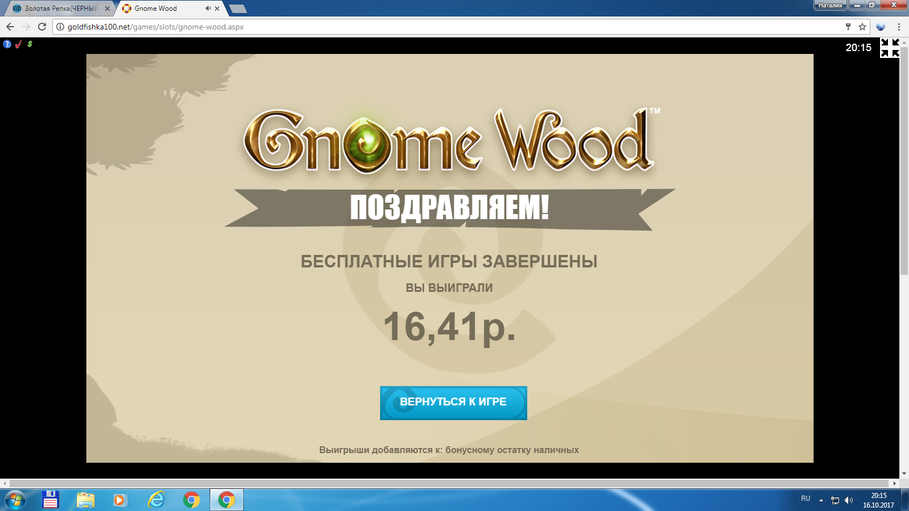Show hidden system tray icons

[x=821, y=500]
